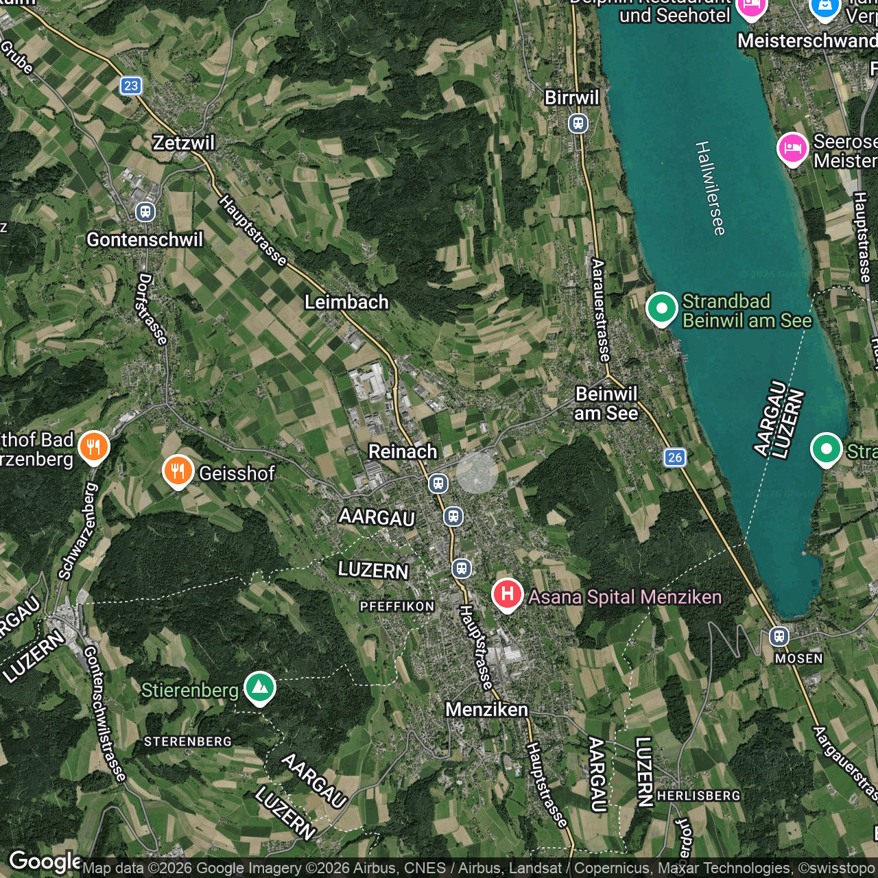878x878 pixels.
Task: Click the Geisshof label
Action: [x=237, y=473]
